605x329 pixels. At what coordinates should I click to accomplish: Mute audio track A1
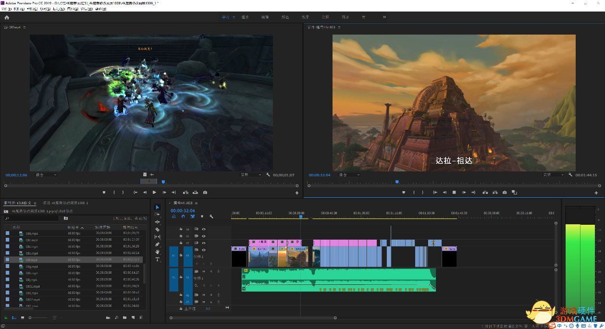pyautogui.click(x=204, y=271)
